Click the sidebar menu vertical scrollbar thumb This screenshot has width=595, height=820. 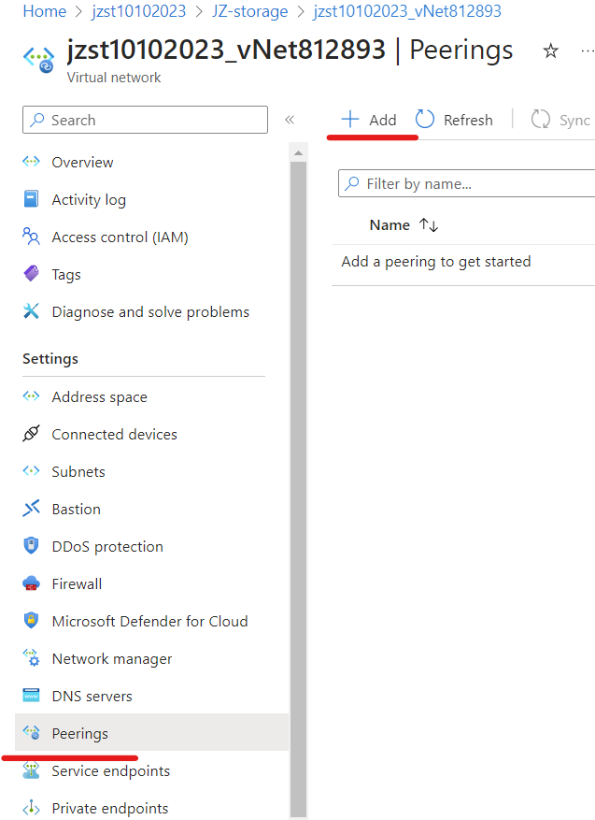point(298,489)
